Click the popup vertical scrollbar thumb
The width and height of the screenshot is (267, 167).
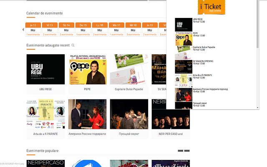click(x=257, y=24)
